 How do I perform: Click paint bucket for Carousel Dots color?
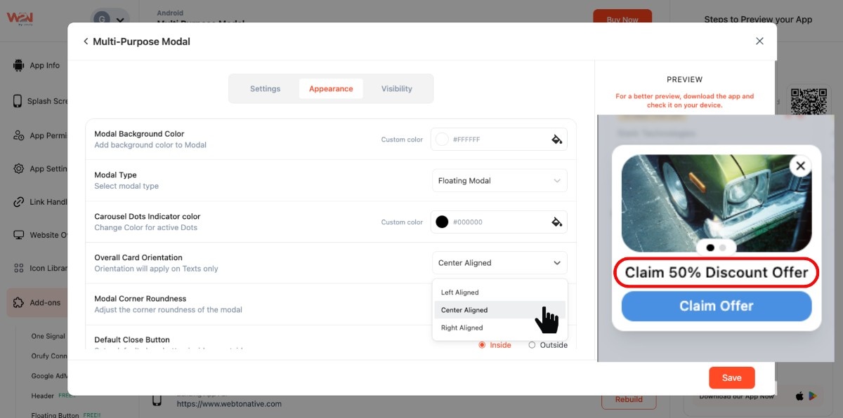click(556, 222)
